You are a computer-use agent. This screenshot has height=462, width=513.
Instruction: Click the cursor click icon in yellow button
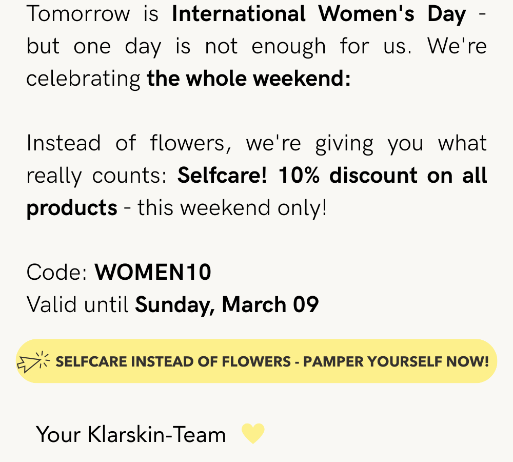pos(33,361)
